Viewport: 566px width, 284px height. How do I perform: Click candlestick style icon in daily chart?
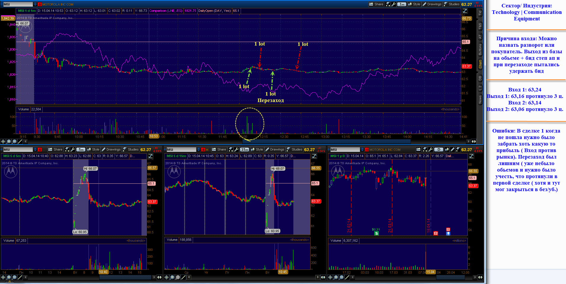447,149
